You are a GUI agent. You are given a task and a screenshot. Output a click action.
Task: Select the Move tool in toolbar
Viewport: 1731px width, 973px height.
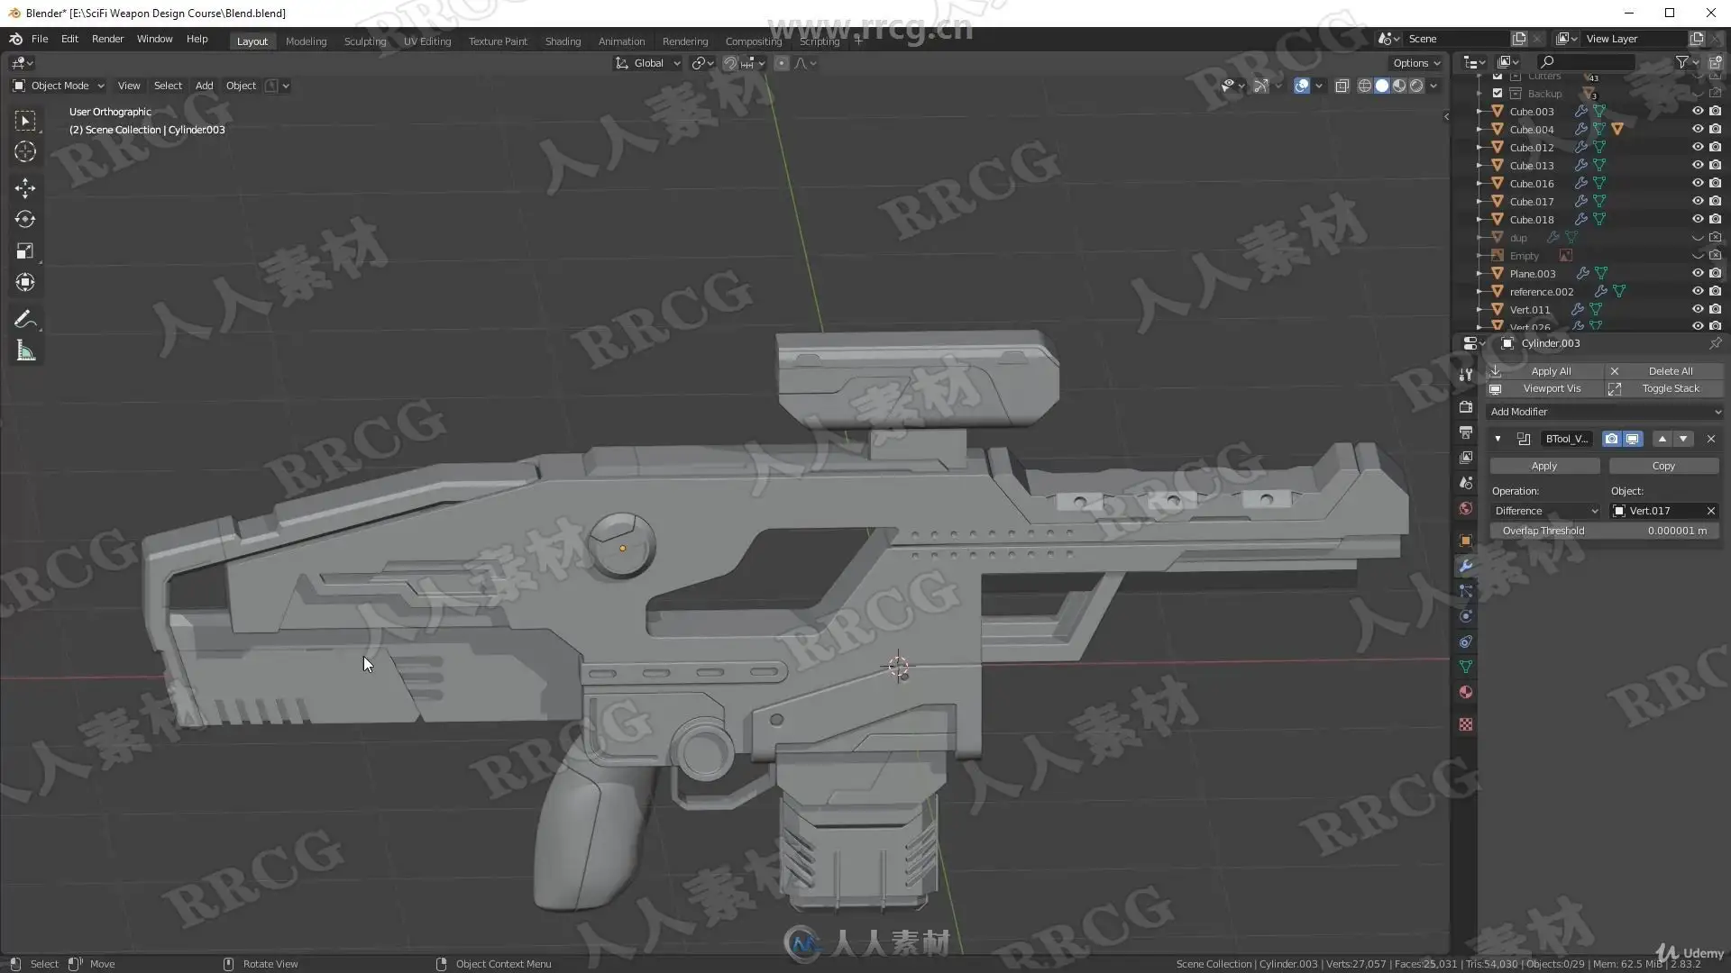tap(25, 187)
